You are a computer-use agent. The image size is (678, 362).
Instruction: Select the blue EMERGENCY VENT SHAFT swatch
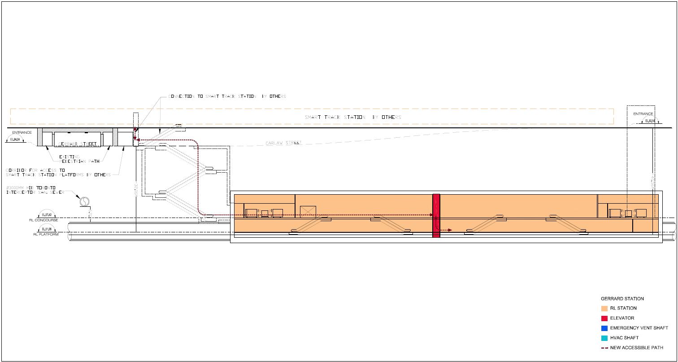tap(604, 328)
